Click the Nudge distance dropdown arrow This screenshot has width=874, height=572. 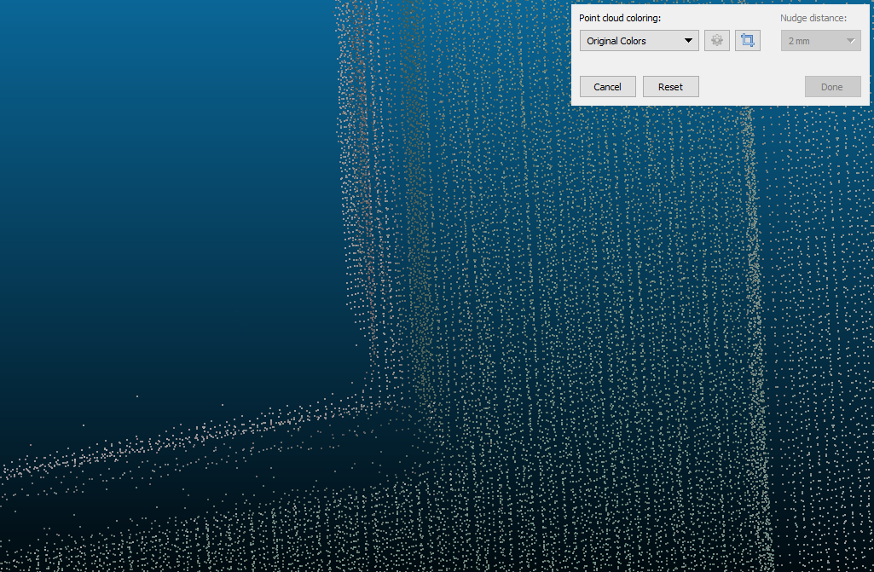pyautogui.click(x=850, y=41)
